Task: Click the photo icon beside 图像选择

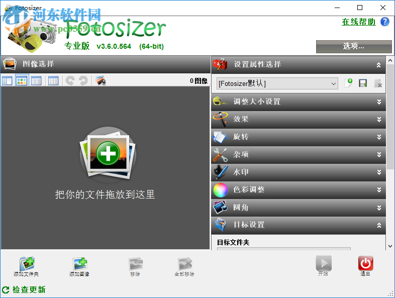Action: [10, 64]
